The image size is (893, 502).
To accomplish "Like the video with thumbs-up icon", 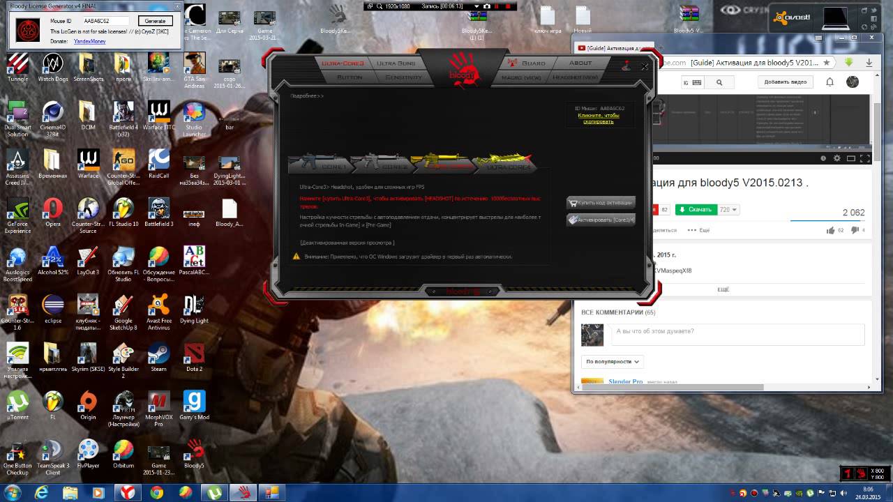I will pyautogui.click(x=830, y=230).
